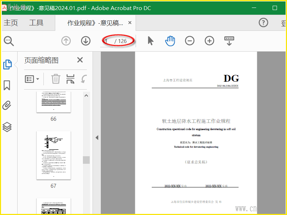Click the current page number field
Screen dimensions: 287x215
[x=107, y=41]
